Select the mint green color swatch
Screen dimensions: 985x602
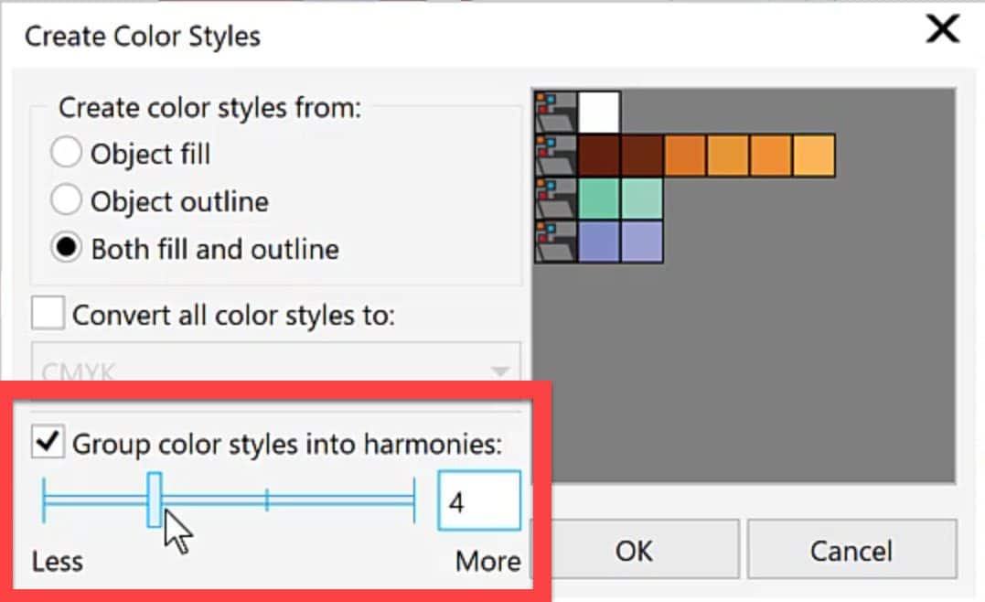tap(600, 199)
